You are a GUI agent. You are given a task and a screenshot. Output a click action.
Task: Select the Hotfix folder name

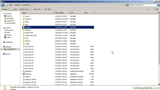[27, 22]
